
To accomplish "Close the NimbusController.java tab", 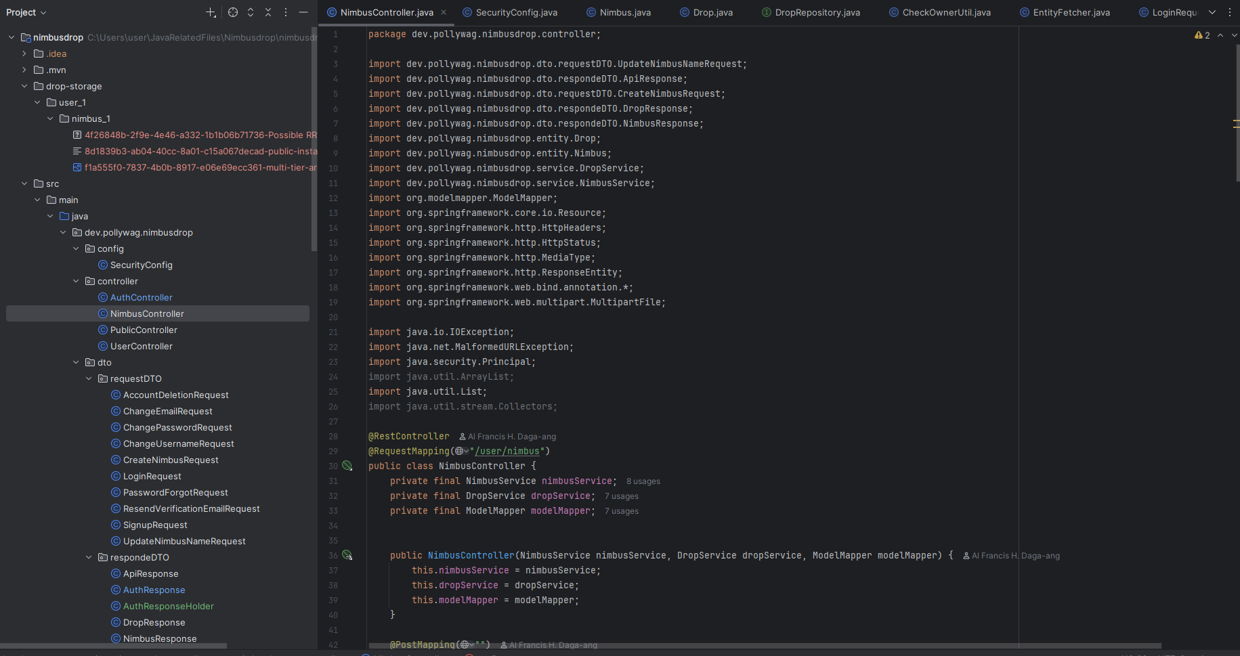I will coord(444,12).
